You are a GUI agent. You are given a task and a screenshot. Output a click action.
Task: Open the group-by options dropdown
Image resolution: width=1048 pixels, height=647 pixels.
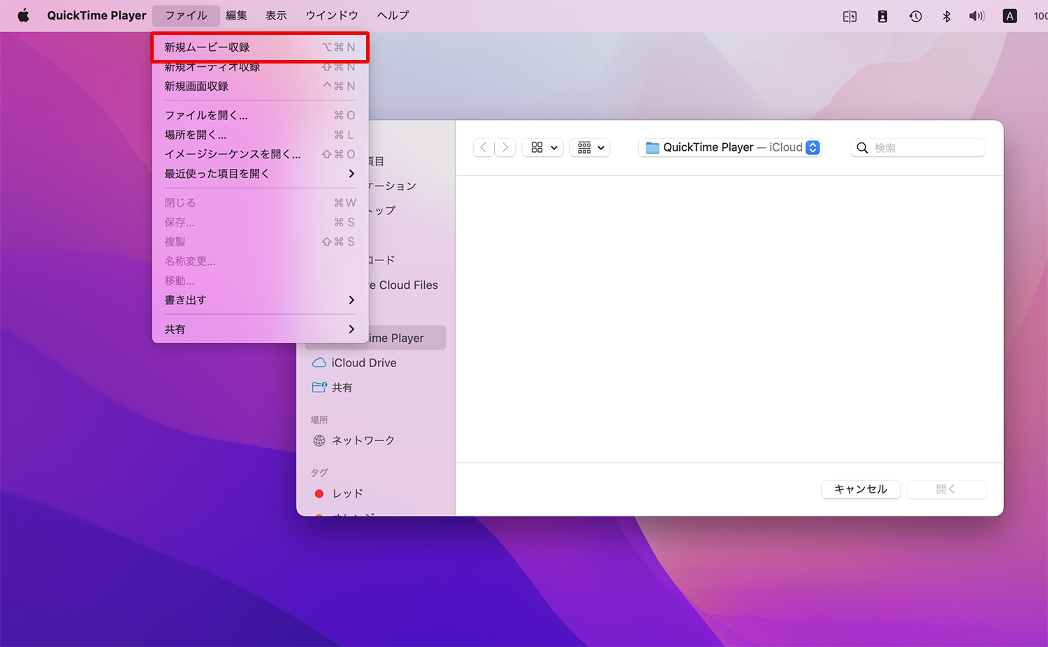pos(590,148)
